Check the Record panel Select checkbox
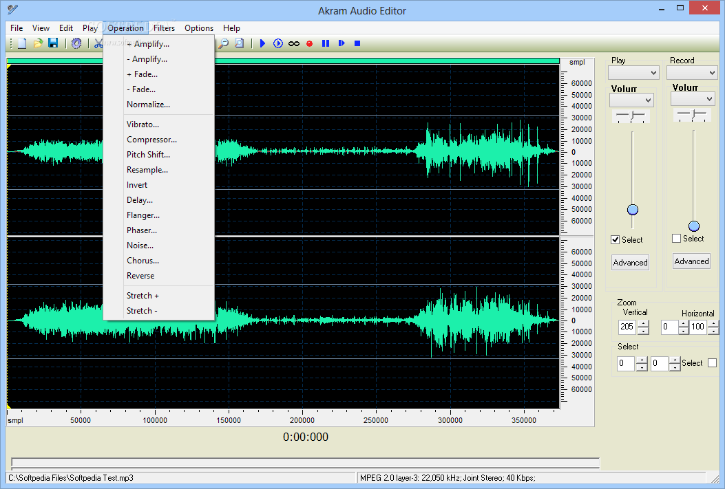Viewport: 725px width, 489px height. click(676, 238)
